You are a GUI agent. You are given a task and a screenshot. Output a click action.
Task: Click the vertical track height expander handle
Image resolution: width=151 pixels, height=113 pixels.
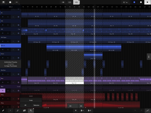point(149,57)
